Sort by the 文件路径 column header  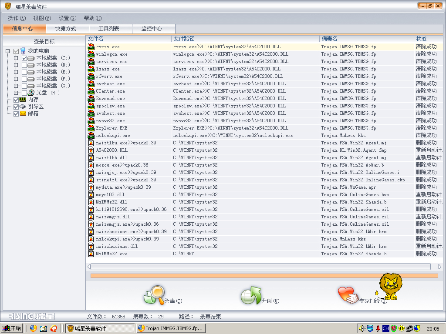246,39
